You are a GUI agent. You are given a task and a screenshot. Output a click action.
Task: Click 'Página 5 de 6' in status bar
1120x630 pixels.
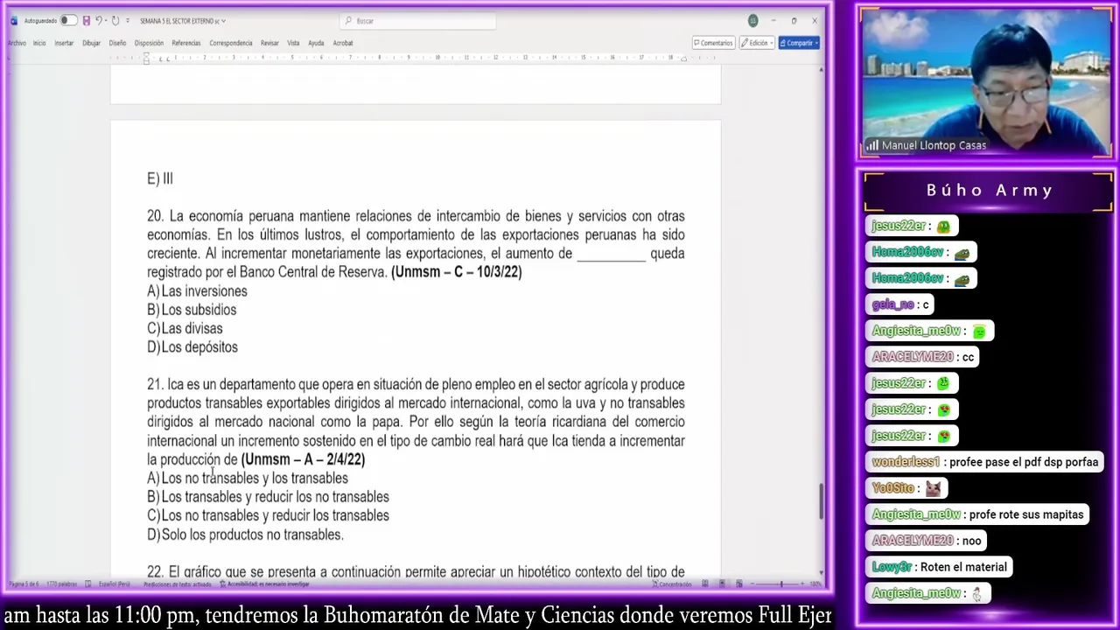click(x=24, y=584)
